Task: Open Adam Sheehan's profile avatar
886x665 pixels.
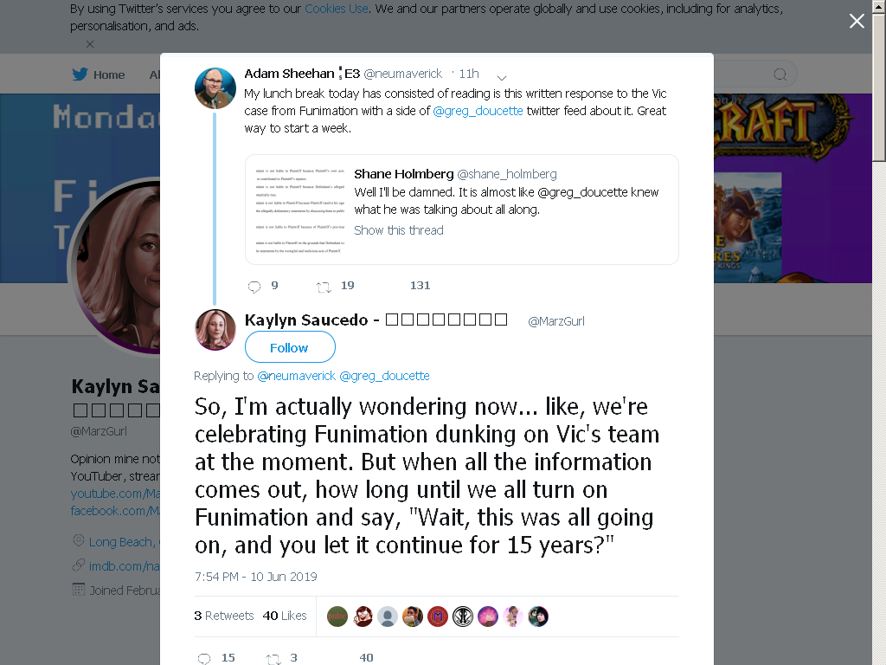Action: pyautogui.click(x=215, y=88)
